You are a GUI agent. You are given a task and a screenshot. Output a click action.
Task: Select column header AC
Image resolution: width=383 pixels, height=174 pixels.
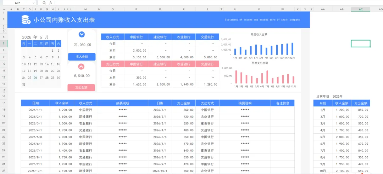[x=361, y=9]
